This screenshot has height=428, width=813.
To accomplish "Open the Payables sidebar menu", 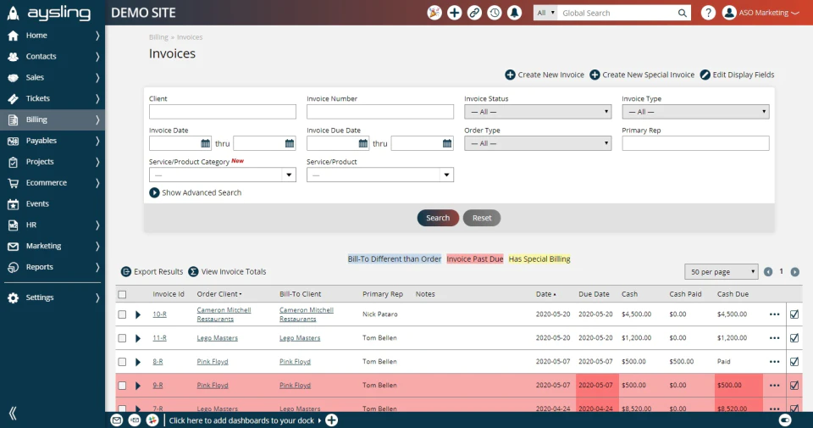I will [53, 141].
